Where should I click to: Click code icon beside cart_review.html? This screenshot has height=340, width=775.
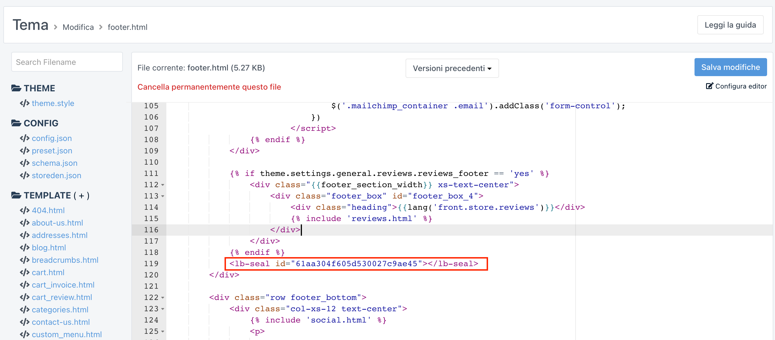pos(25,297)
